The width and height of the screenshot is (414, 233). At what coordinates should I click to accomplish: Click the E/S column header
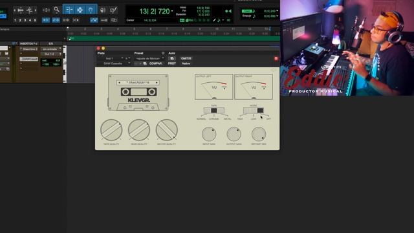[50, 43]
